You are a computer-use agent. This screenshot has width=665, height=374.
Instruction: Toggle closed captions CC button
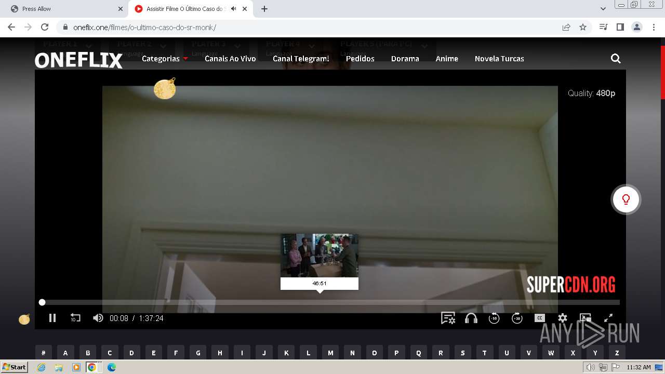click(540, 318)
